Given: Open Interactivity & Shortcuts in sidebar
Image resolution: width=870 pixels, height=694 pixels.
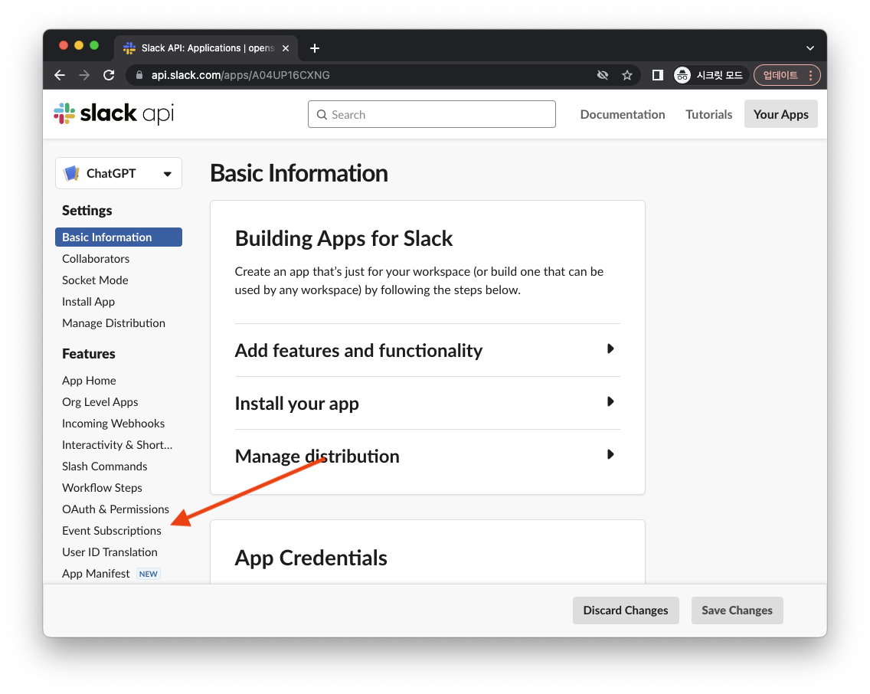Looking at the screenshot, I should coord(117,445).
